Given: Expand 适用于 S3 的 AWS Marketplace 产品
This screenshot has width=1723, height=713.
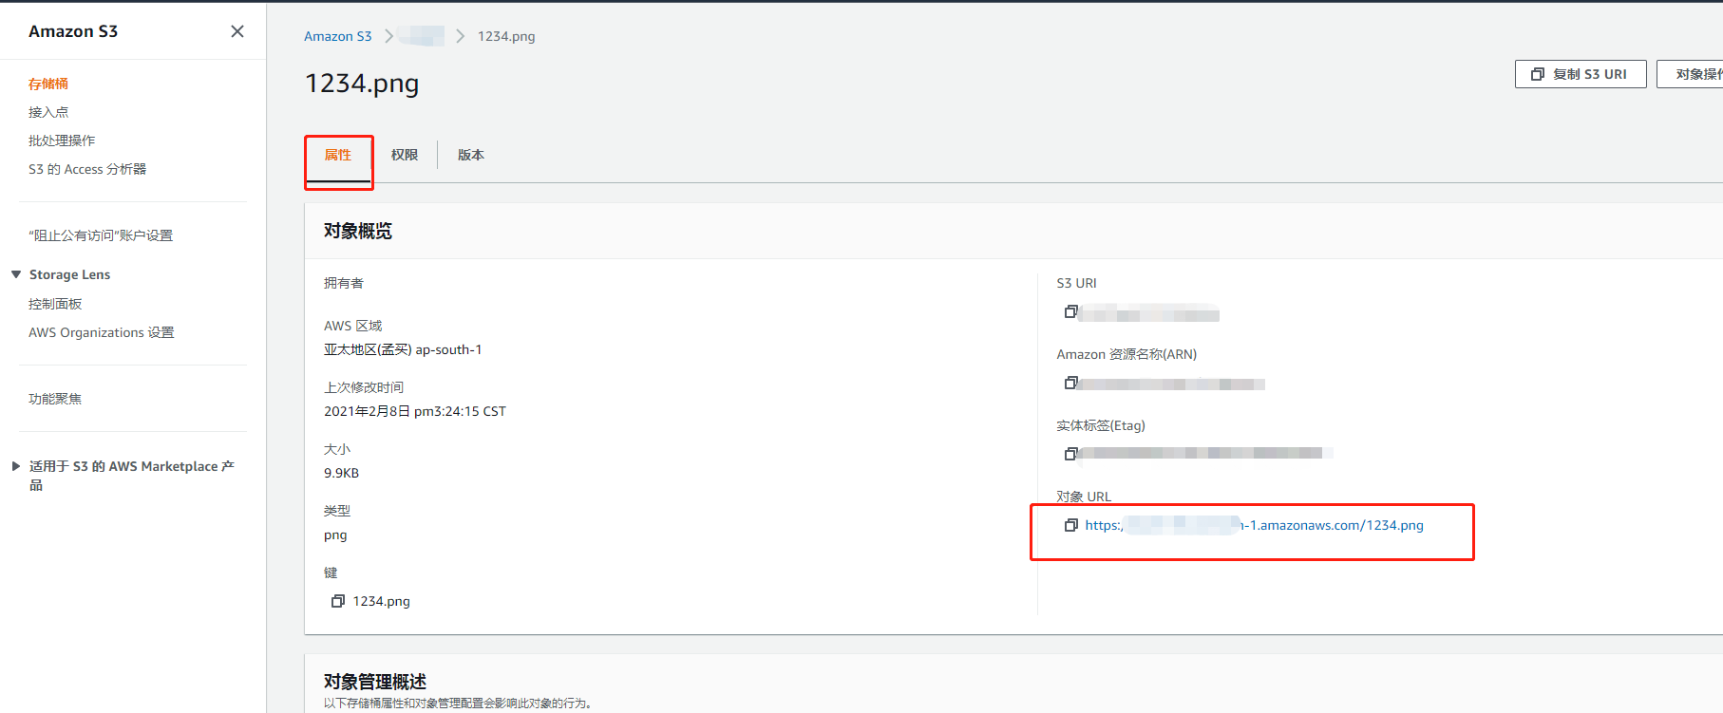Looking at the screenshot, I should click(16, 466).
